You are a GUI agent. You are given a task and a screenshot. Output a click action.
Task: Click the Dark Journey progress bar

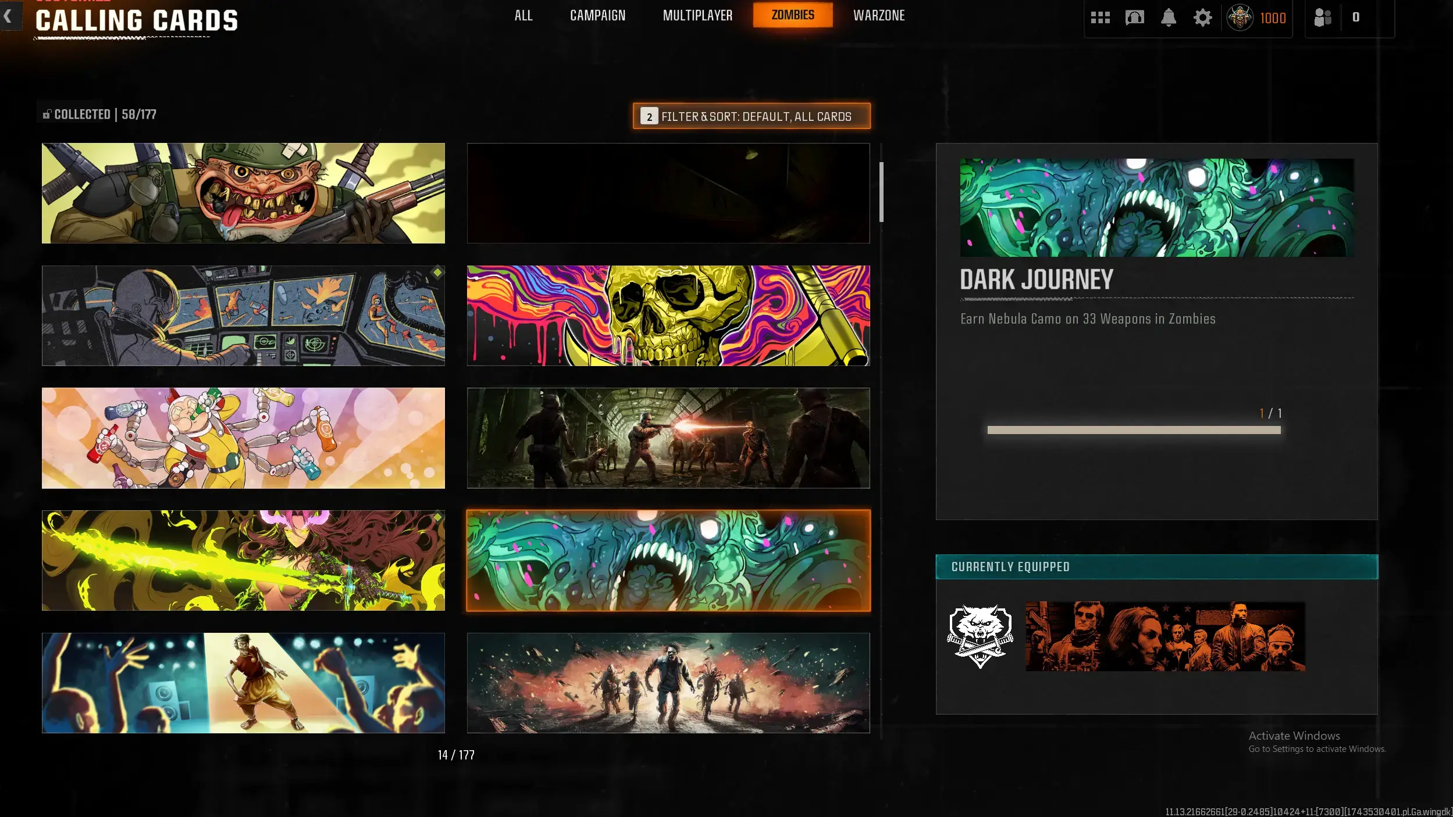click(x=1134, y=430)
